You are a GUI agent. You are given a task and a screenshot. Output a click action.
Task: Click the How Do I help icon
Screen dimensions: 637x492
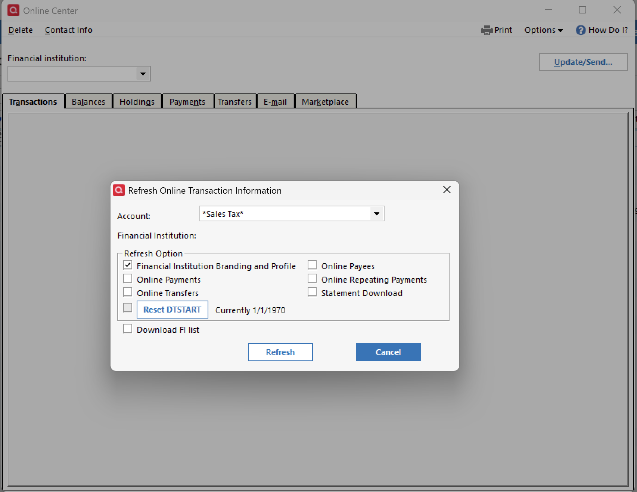581,30
